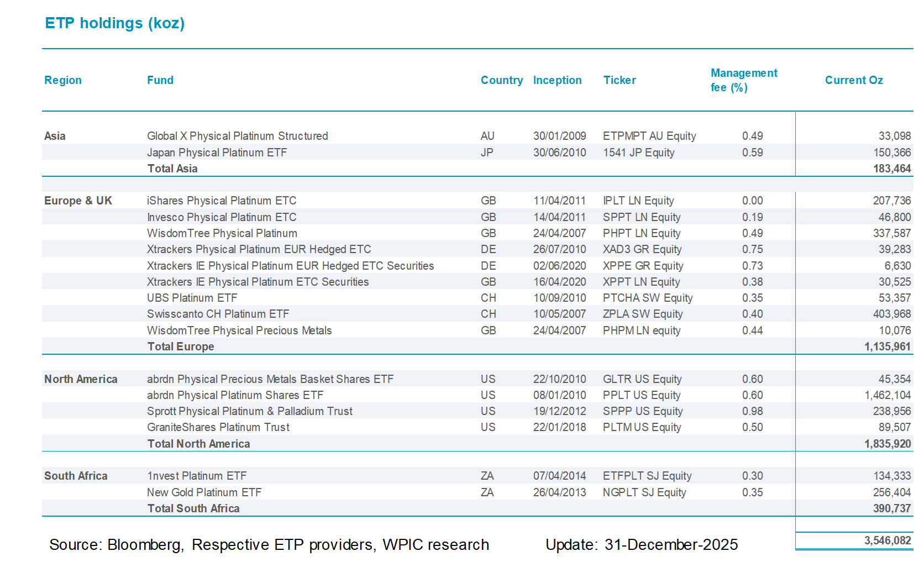The height and width of the screenshot is (567, 914).
Task: Select the Inception column header
Action: [557, 80]
